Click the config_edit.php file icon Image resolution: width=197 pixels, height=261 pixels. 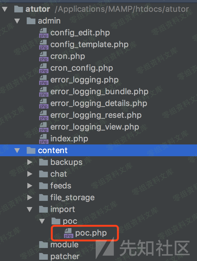(44, 33)
